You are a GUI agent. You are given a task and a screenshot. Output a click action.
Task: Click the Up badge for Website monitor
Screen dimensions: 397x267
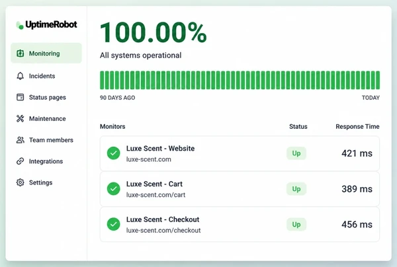pyautogui.click(x=296, y=153)
